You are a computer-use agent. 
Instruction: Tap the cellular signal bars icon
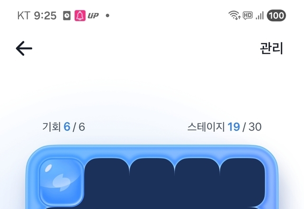pyautogui.click(x=260, y=16)
